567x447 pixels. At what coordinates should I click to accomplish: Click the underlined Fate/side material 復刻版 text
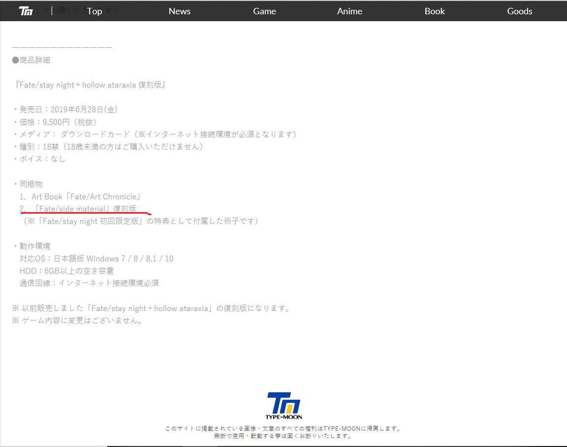(85, 209)
